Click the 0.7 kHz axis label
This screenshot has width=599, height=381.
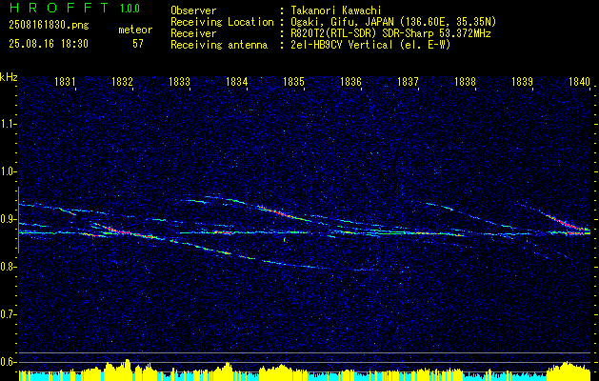7,314
